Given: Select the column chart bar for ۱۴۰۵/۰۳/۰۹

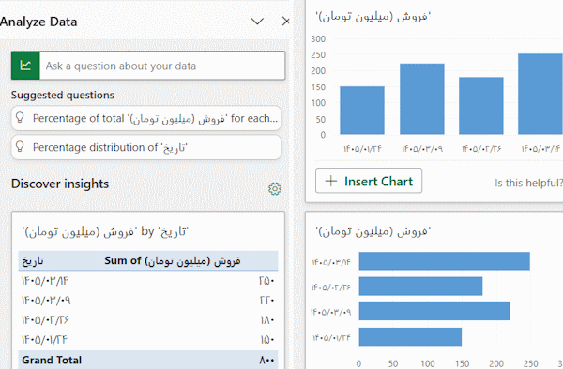Looking at the screenshot, I should click(x=422, y=99).
